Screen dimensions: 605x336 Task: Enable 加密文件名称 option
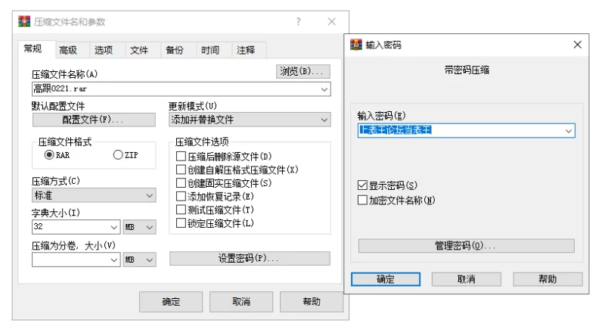[x=362, y=201]
